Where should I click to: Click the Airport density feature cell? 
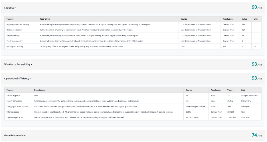point(13,36)
